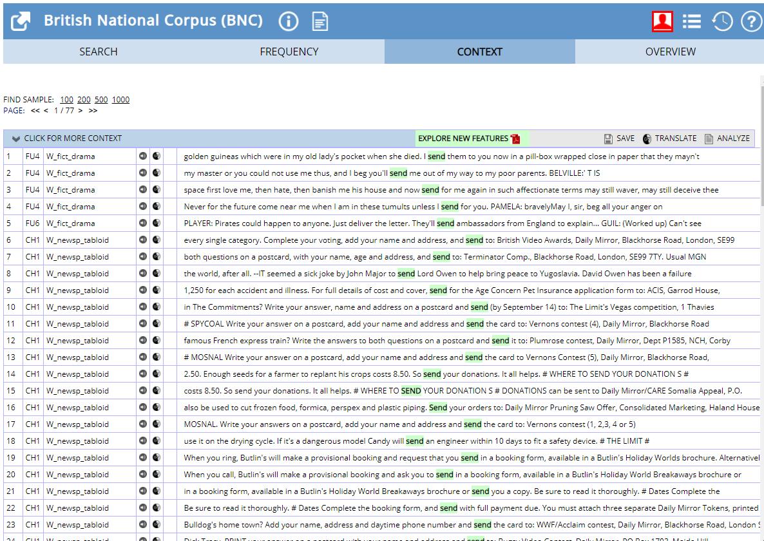Open the corpus info icon
This screenshot has height=541, width=764.
(x=289, y=21)
